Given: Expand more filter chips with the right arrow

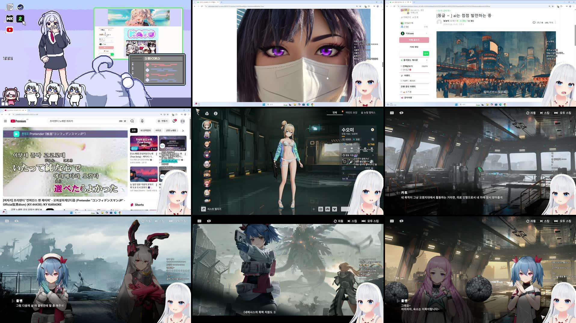Looking at the screenshot, I should pyautogui.click(x=183, y=130).
